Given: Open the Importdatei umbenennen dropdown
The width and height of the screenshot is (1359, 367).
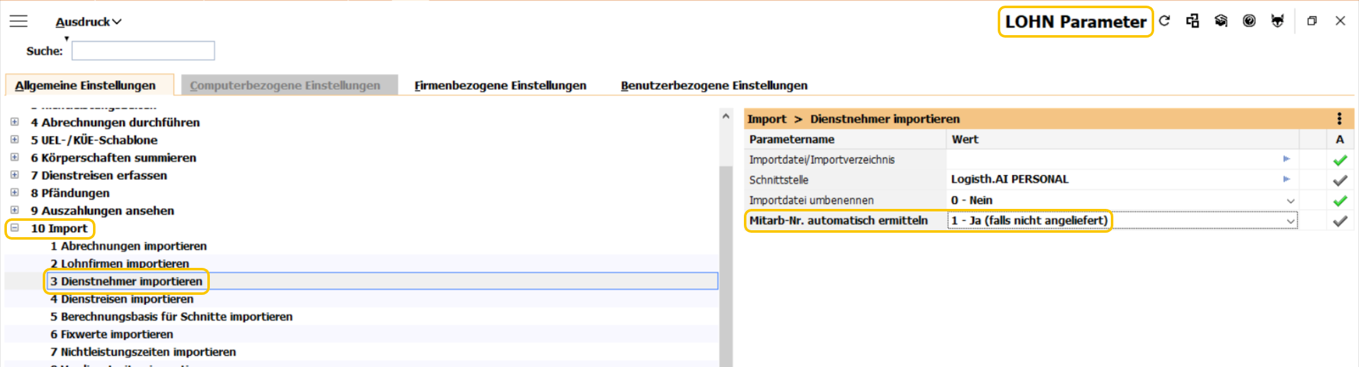Looking at the screenshot, I should pos(1291,201).
